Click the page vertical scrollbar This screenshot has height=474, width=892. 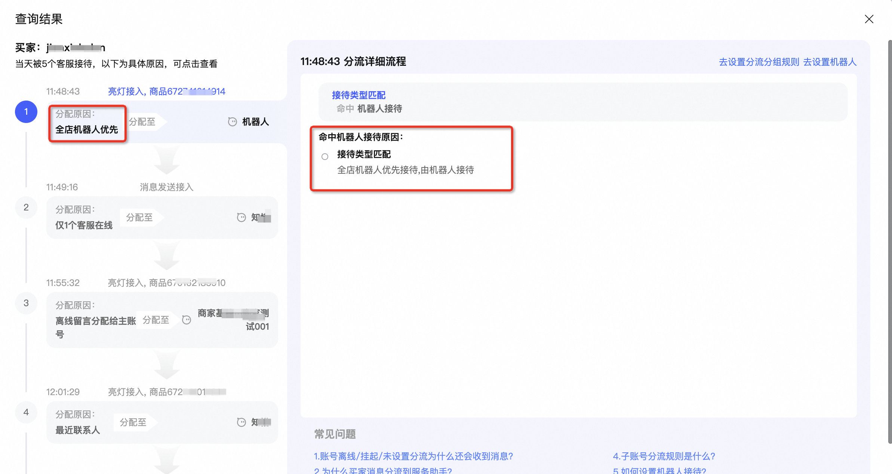coord(890,241)
